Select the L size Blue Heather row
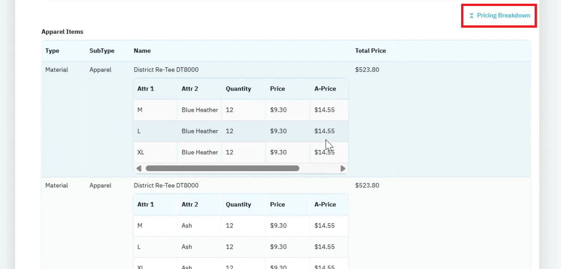Viewport: 561px width, 269px height. (241, 131)
